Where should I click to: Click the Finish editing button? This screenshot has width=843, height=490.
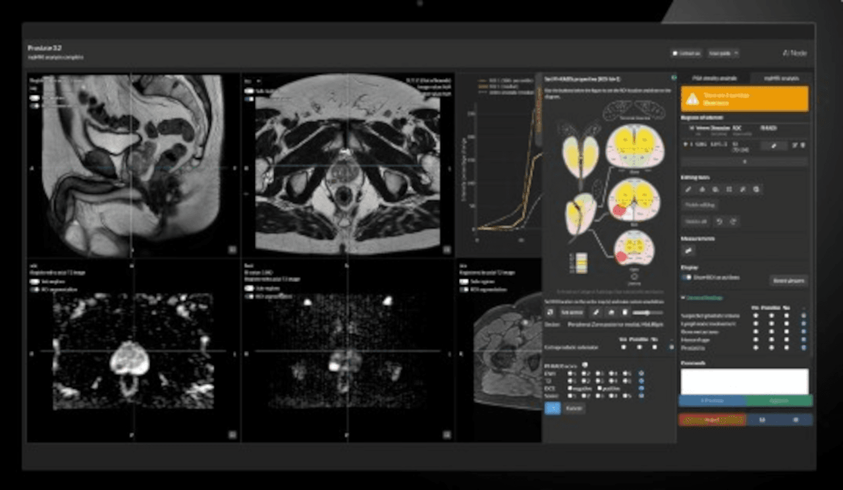[699, 205]
